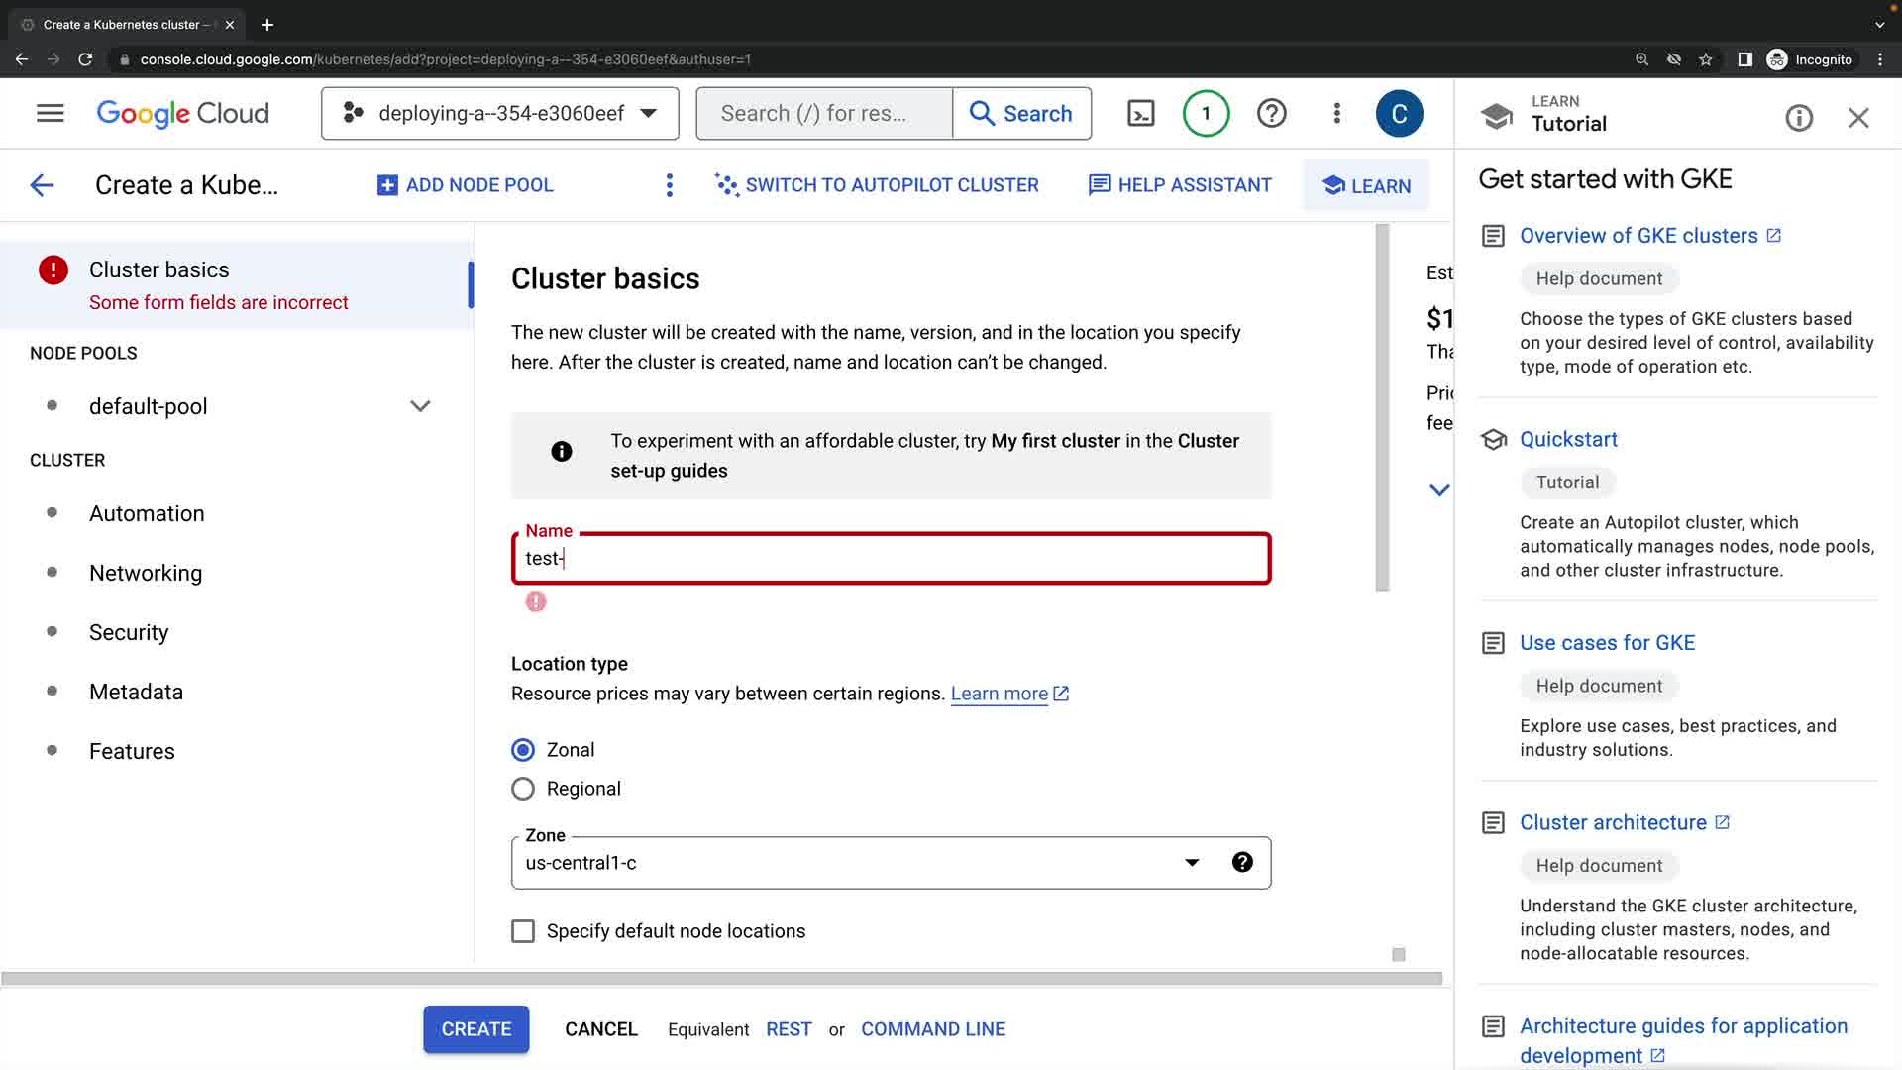Click the back arrow beside Create a Kube
Viewport: 1902px width, 1070px height.
pos(42,185)
